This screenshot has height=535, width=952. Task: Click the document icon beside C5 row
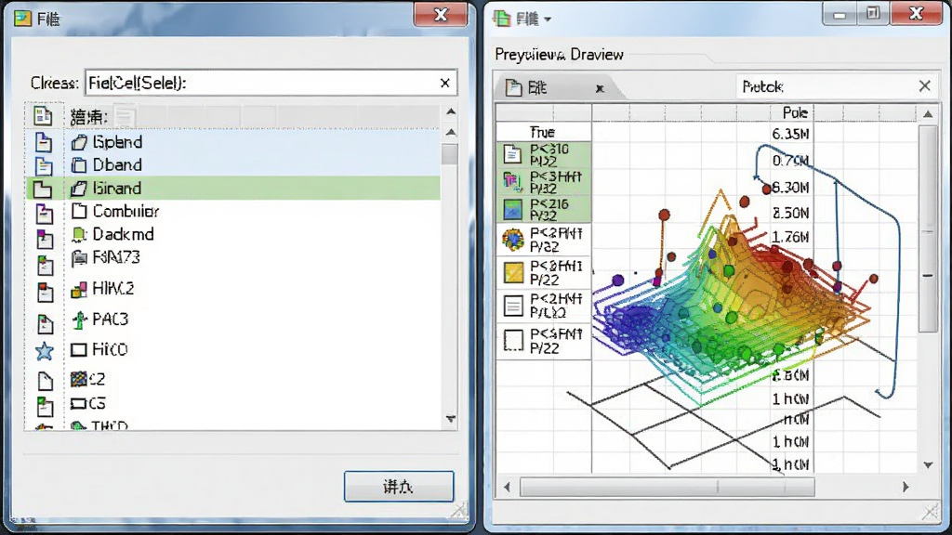[45, 407]
